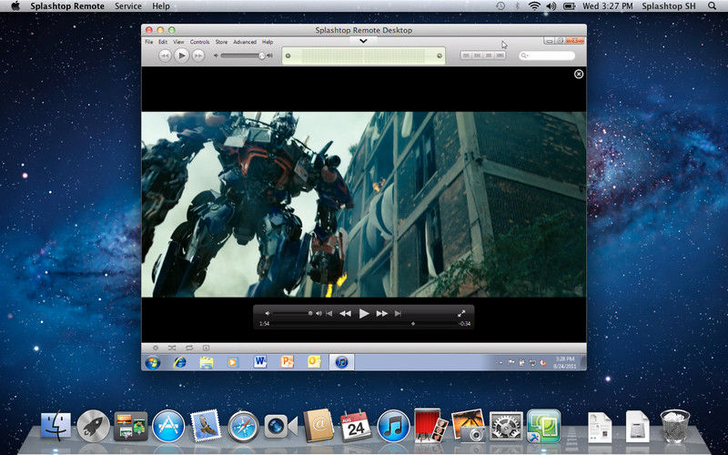
Task: Set the iTunes toolbar volume slider
Action: pos(243,56)
